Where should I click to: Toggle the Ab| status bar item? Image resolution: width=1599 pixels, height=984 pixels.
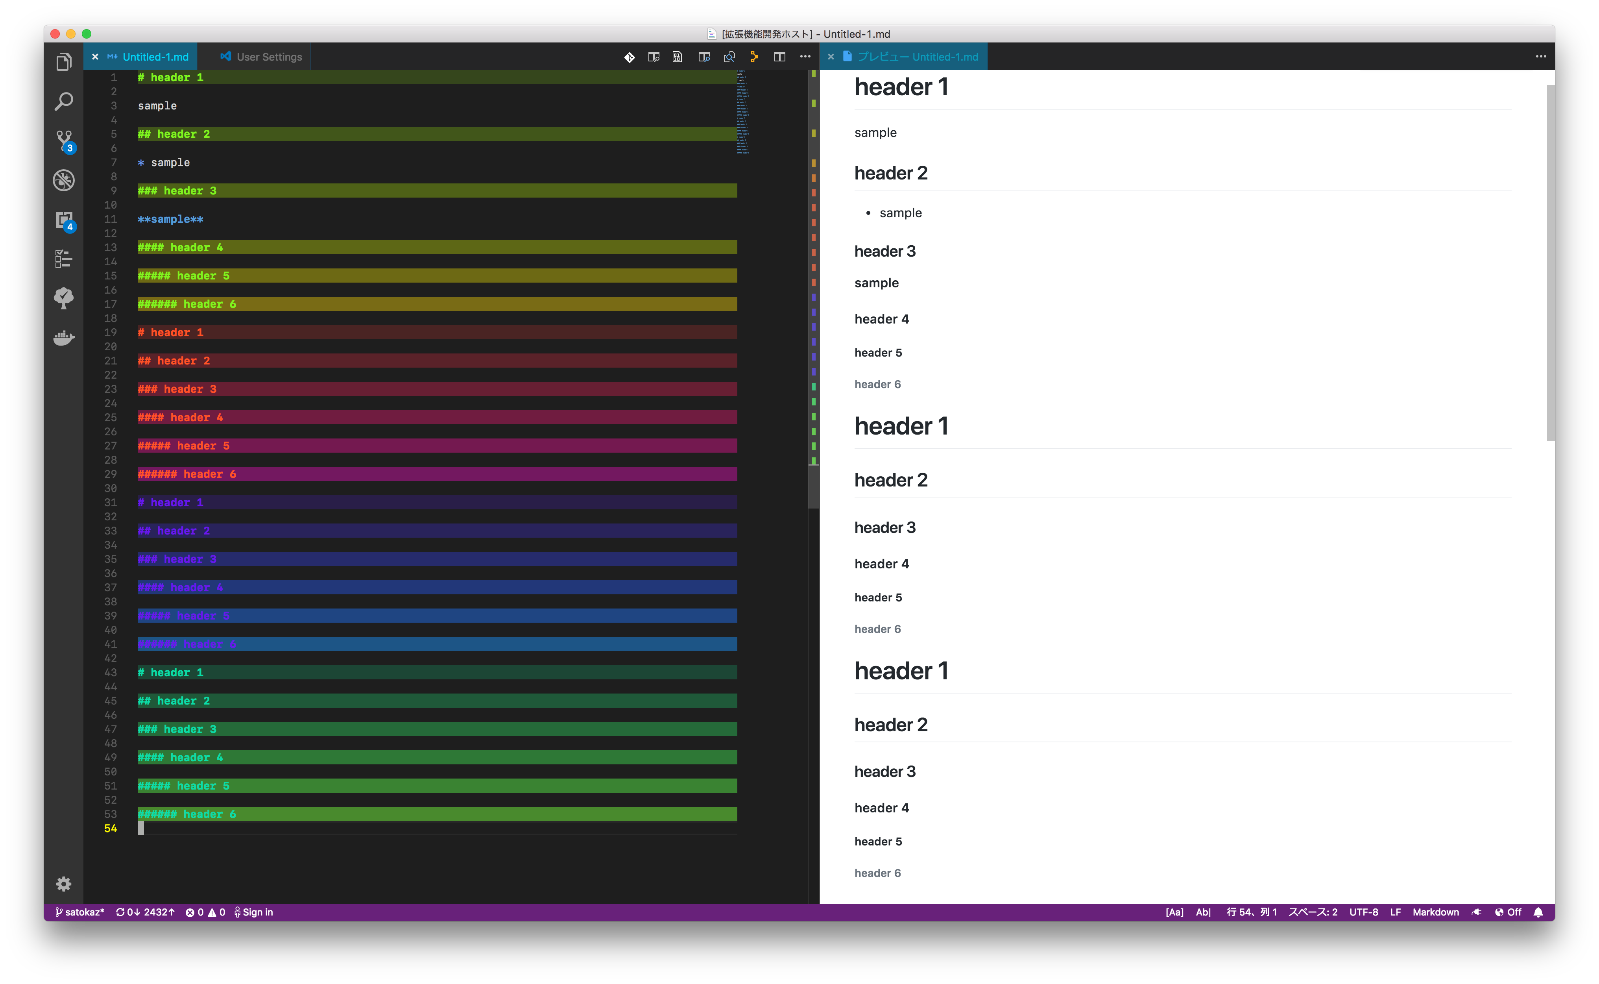click(x=1203, y=912)
